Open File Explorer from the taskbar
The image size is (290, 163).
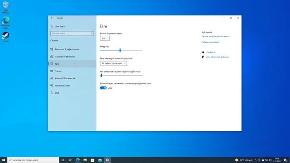tap(85, 160)
